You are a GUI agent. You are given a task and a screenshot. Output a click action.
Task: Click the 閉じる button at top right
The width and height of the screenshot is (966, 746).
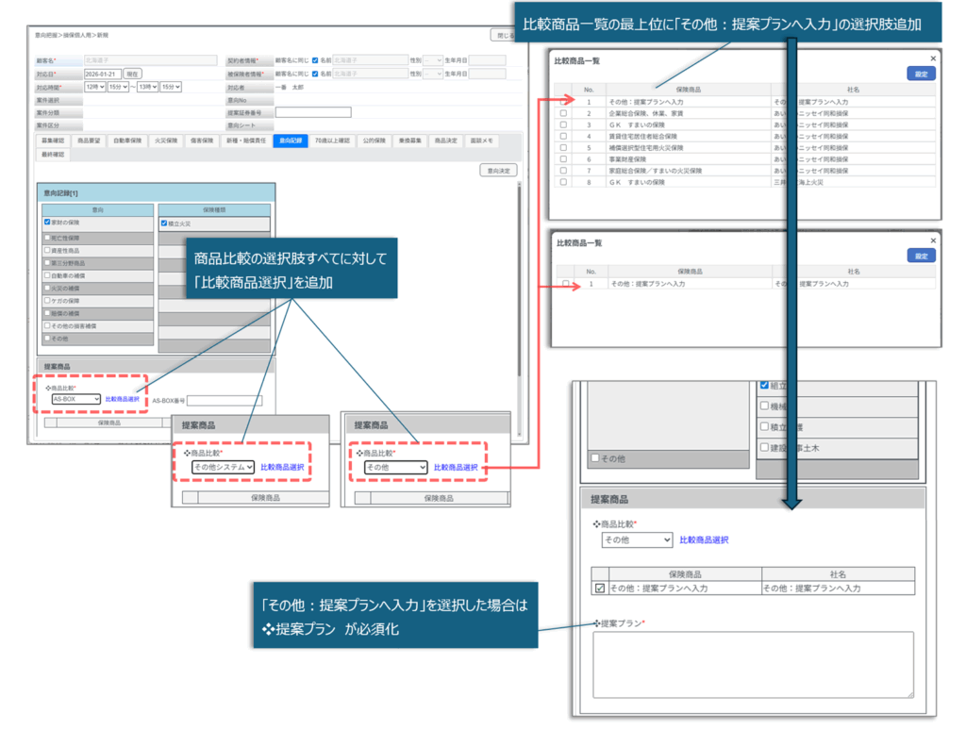pos(504,35)
